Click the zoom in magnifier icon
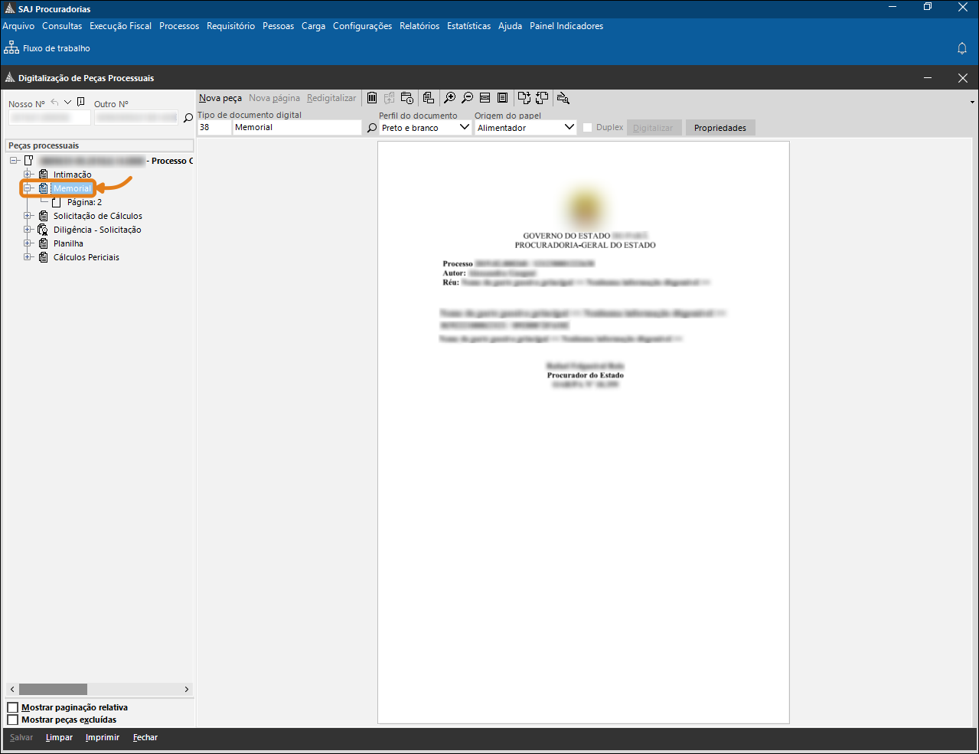 pyautogui.click(x=450, y=98)
